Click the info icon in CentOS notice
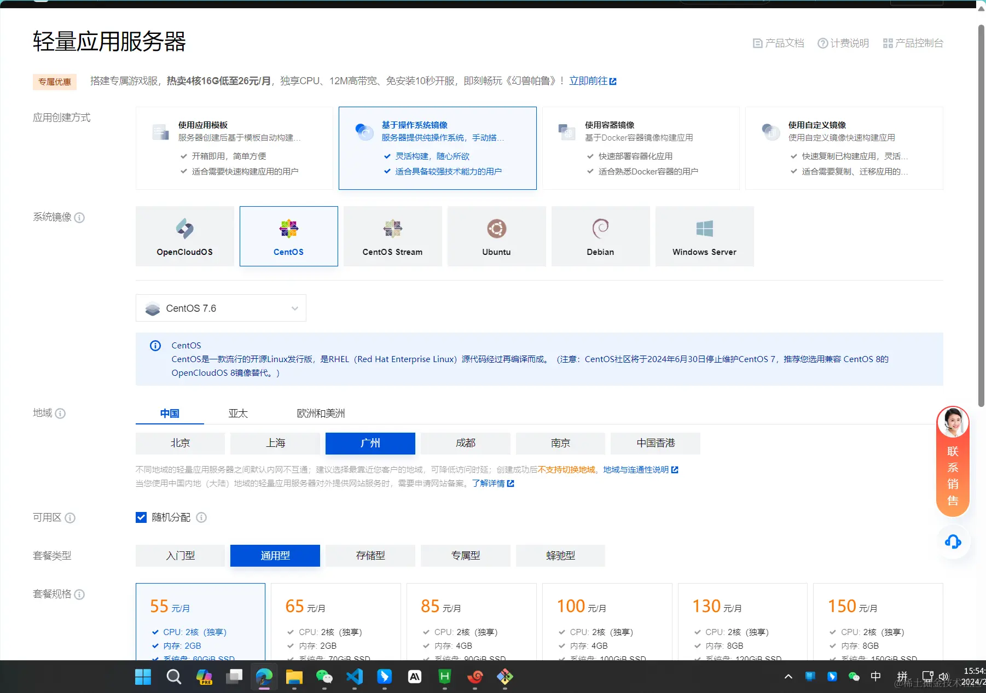 click(155, 346)
